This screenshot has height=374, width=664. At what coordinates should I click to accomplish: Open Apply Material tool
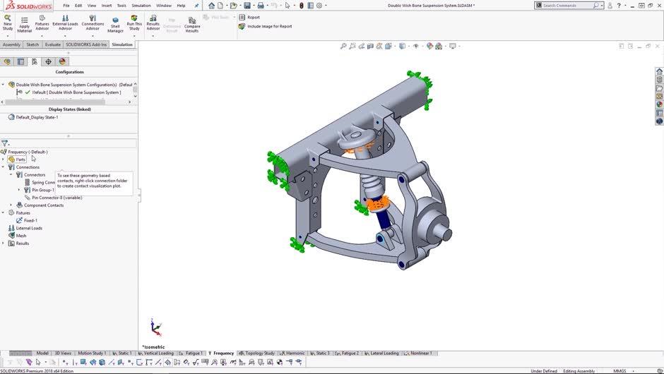[25, 24]
